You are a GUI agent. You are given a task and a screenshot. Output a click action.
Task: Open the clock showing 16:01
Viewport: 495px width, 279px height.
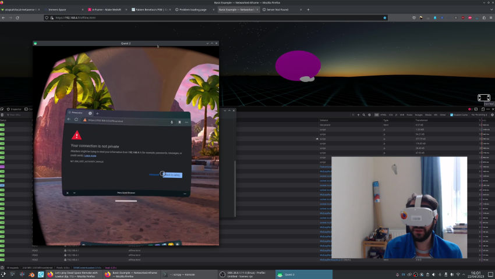coord(476,274)
